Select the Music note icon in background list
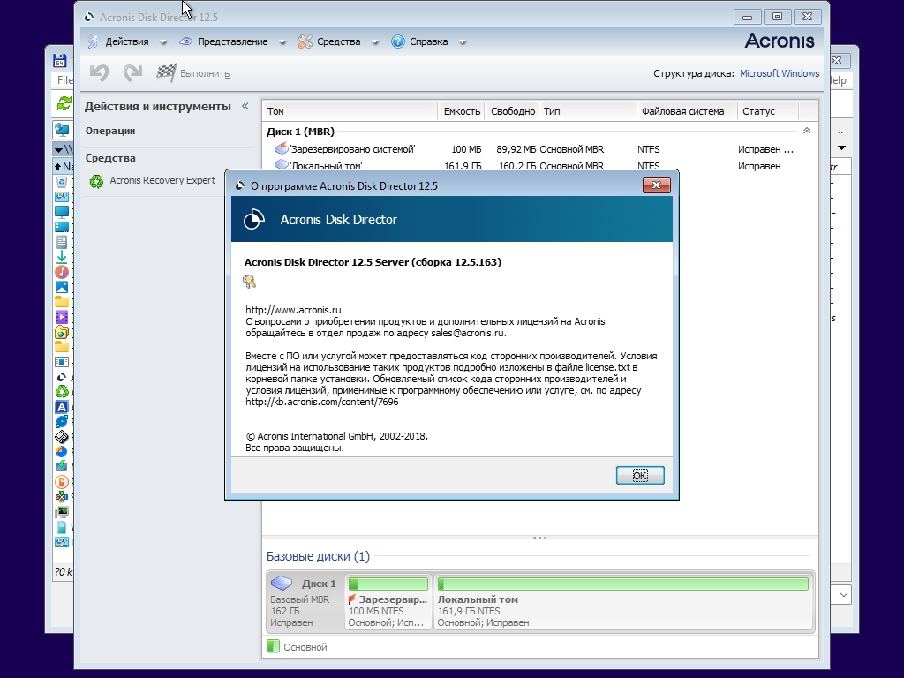 tap(62, 272)
